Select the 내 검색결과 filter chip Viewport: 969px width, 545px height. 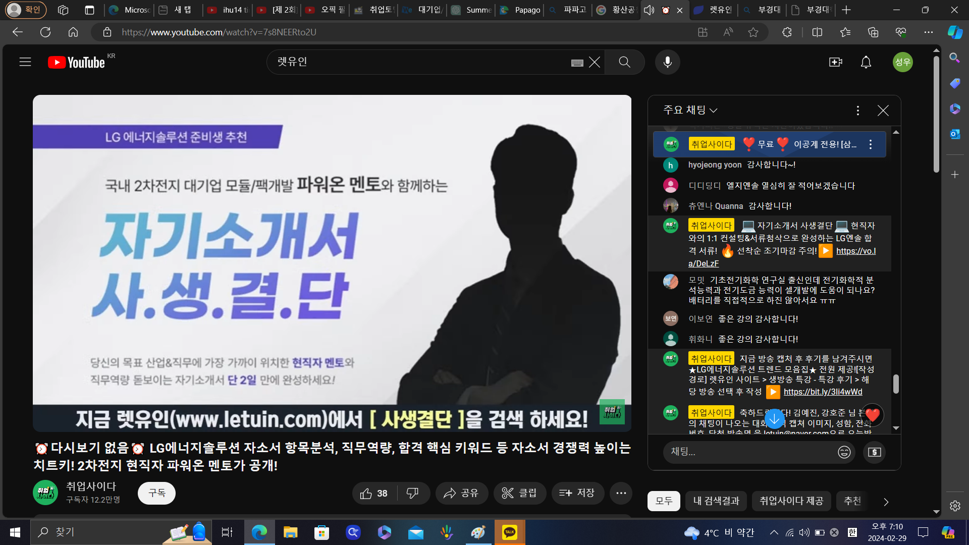(x=716, y=501)
